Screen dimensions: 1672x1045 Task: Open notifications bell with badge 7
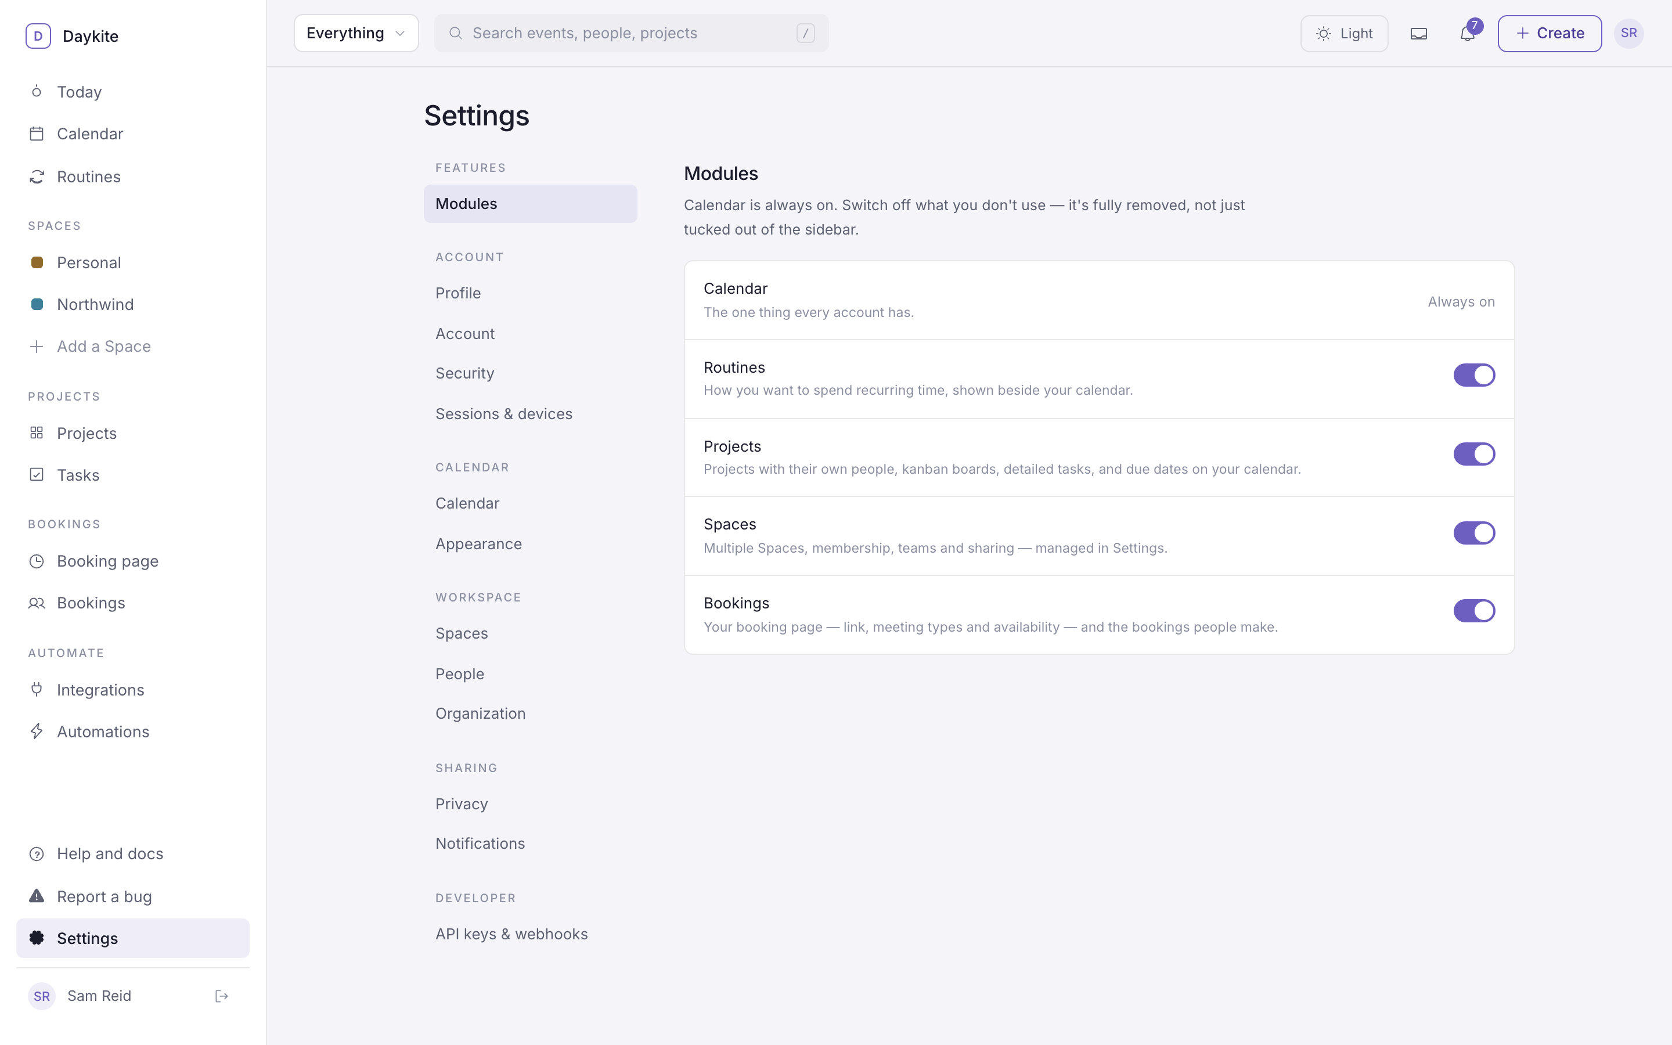click(x=1468, y=33)
